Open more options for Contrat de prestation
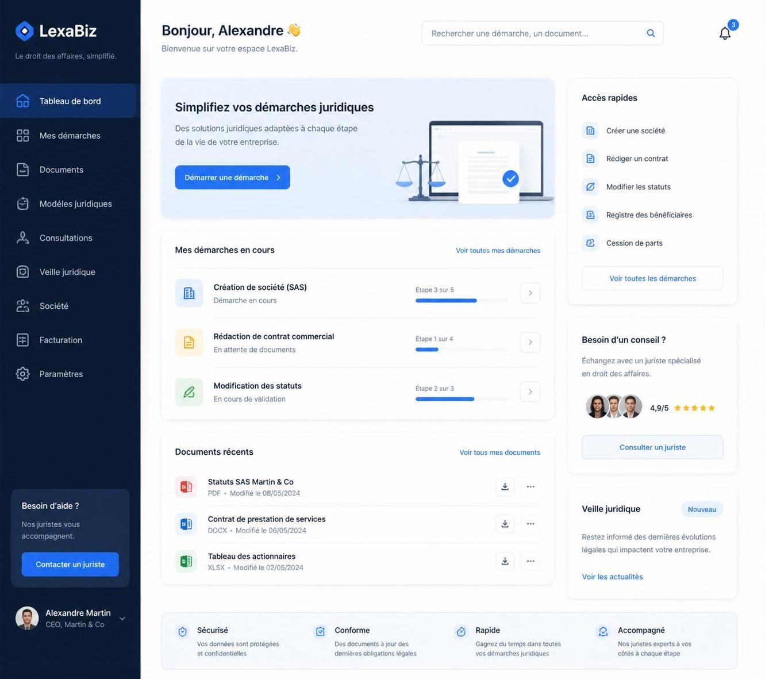 point(530,524)
